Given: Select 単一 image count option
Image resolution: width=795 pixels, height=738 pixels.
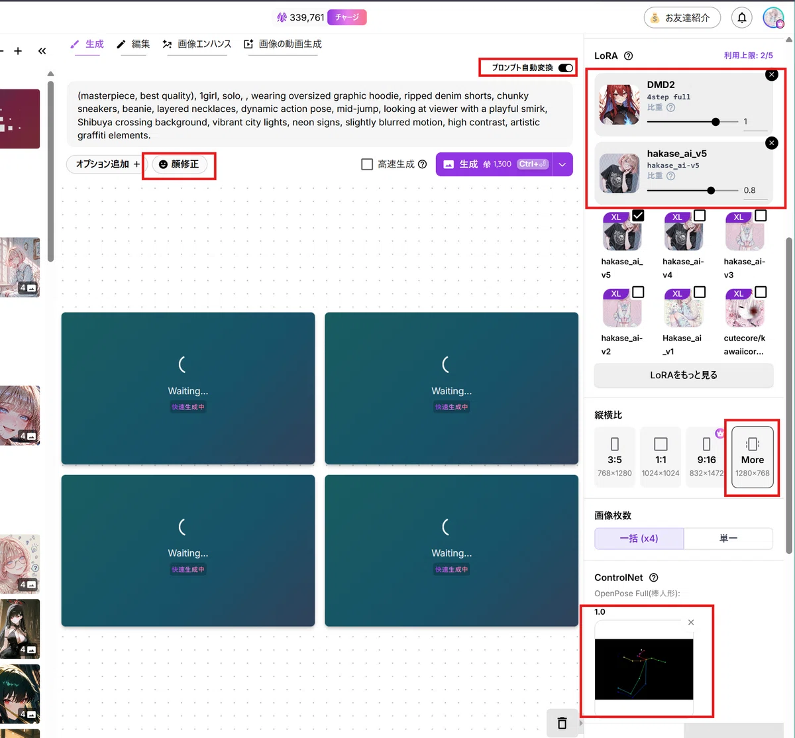Looking at the screenshot, I should tap(728, 539).
